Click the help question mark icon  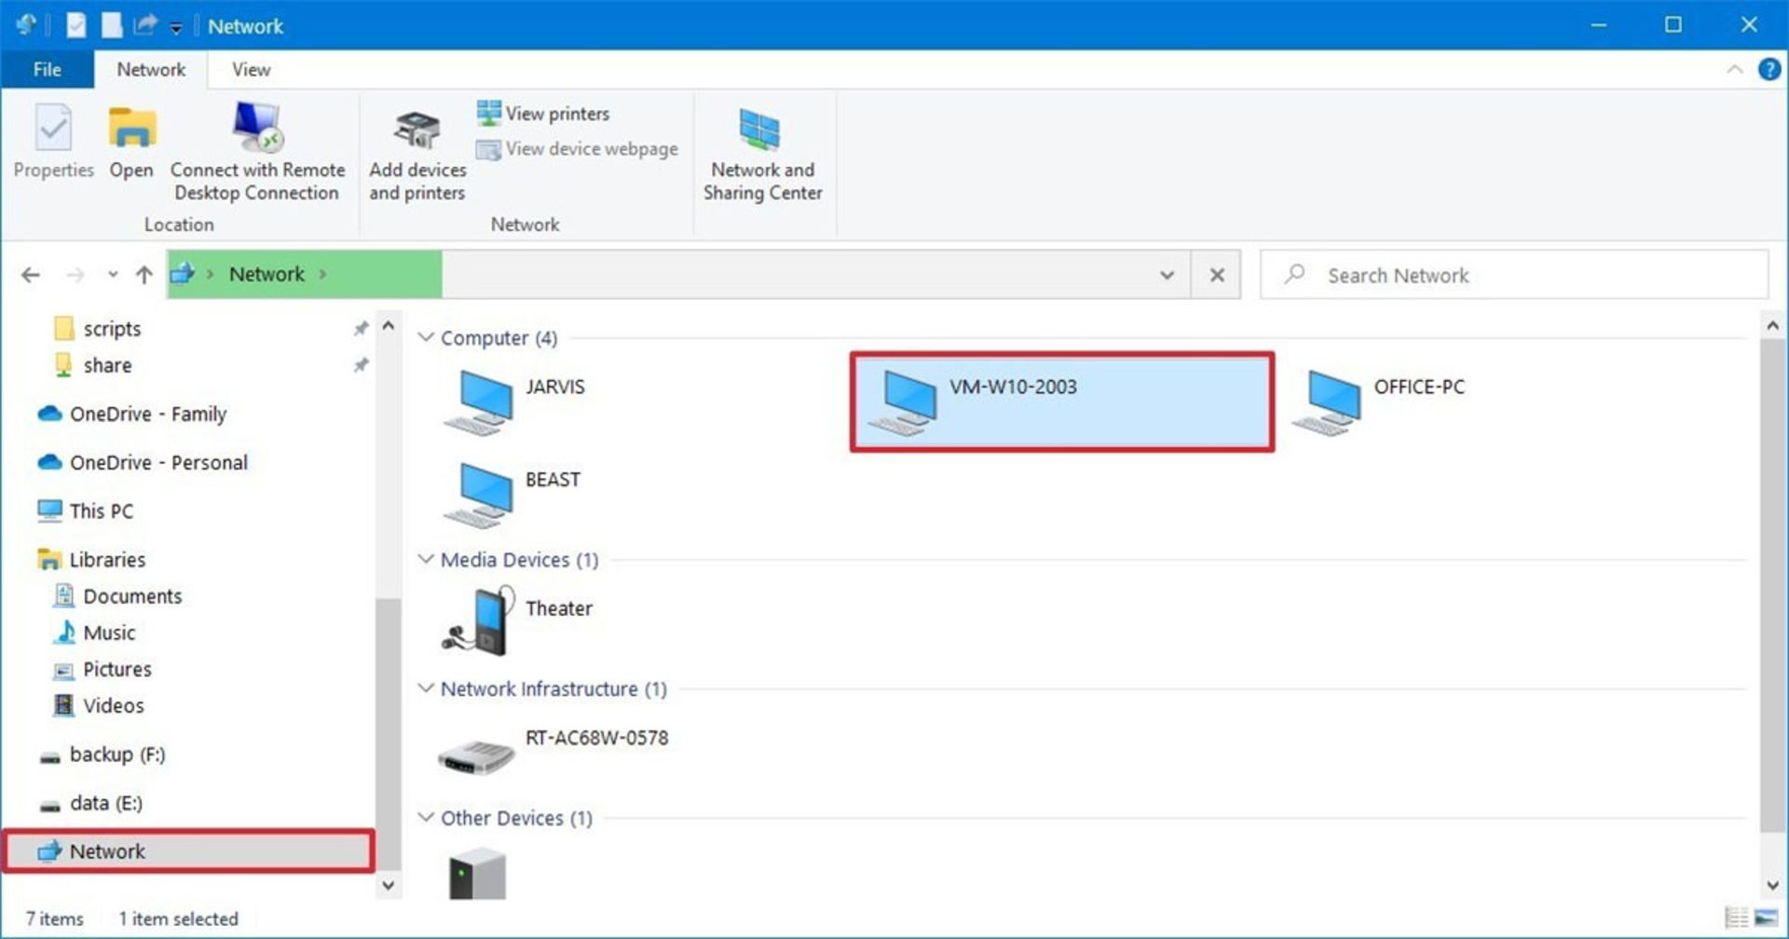1769,70
